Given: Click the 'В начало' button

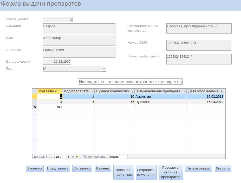Looking at the screenshot, I should tap(35, 168).
